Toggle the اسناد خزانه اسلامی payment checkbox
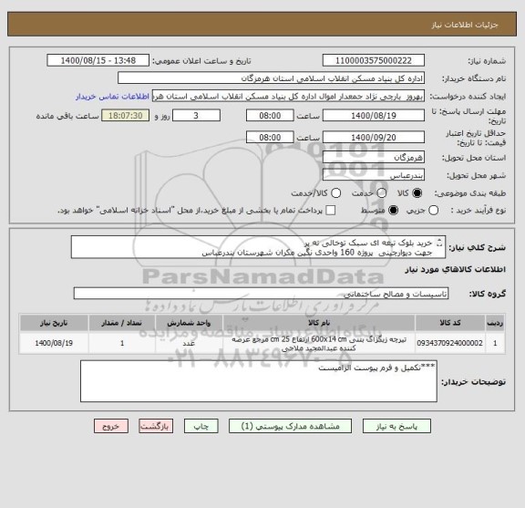The image size is (525, 508). click(331, 211)
